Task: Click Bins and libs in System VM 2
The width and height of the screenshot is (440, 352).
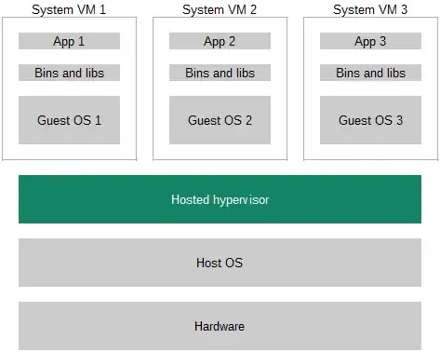Action: pyautogui.click(x=220, y=73)
